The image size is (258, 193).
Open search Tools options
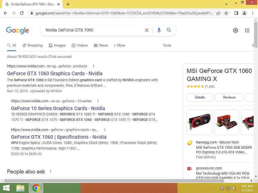(167, 45)
